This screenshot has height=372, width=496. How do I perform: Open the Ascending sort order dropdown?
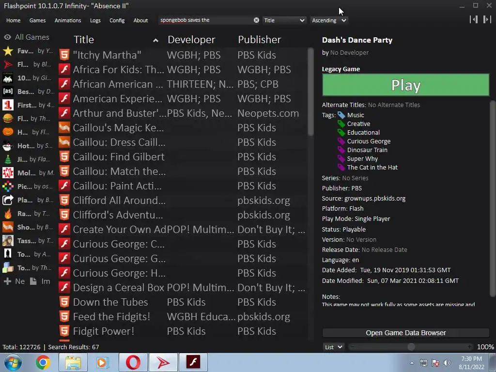click(x=329, y=20)
